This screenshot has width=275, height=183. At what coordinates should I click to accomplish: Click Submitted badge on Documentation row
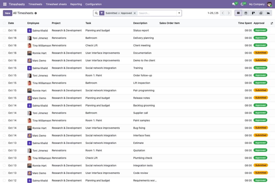point(261,53)
